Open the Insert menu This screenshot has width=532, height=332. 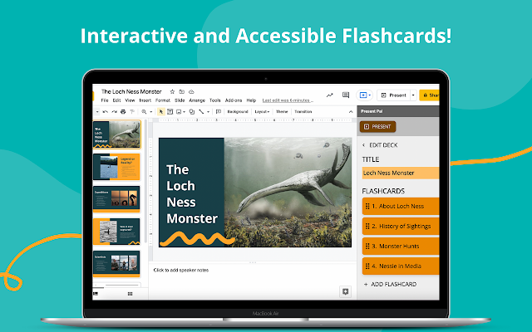click(x=145, y=100)
